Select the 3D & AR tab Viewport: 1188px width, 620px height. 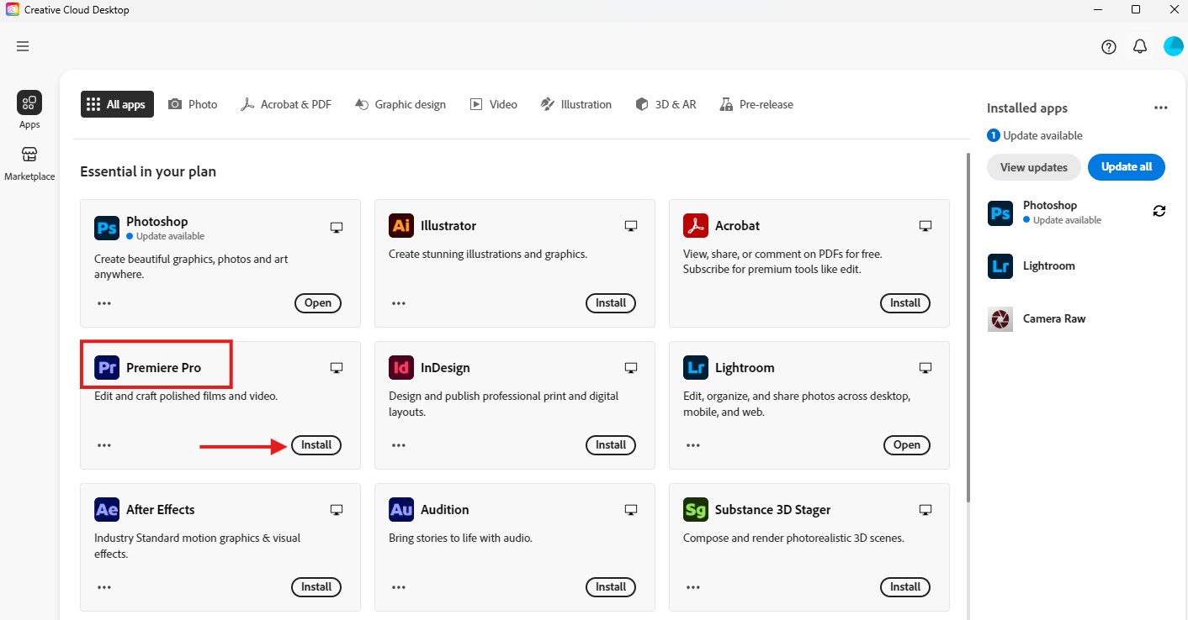tap(666, 104)
